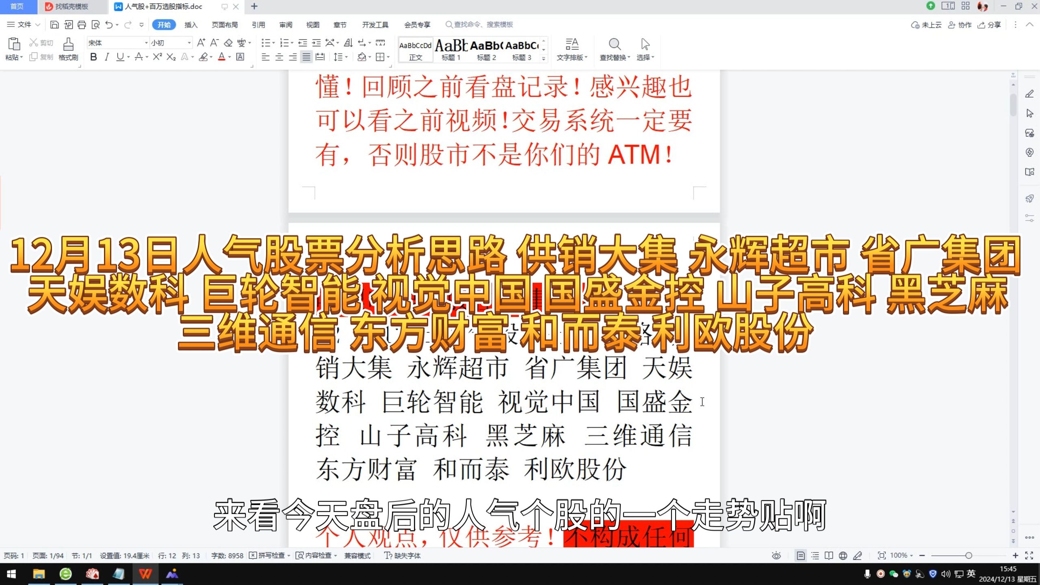Decrease font size with A- icon
1040x585 pixels.
coord(214,43)
